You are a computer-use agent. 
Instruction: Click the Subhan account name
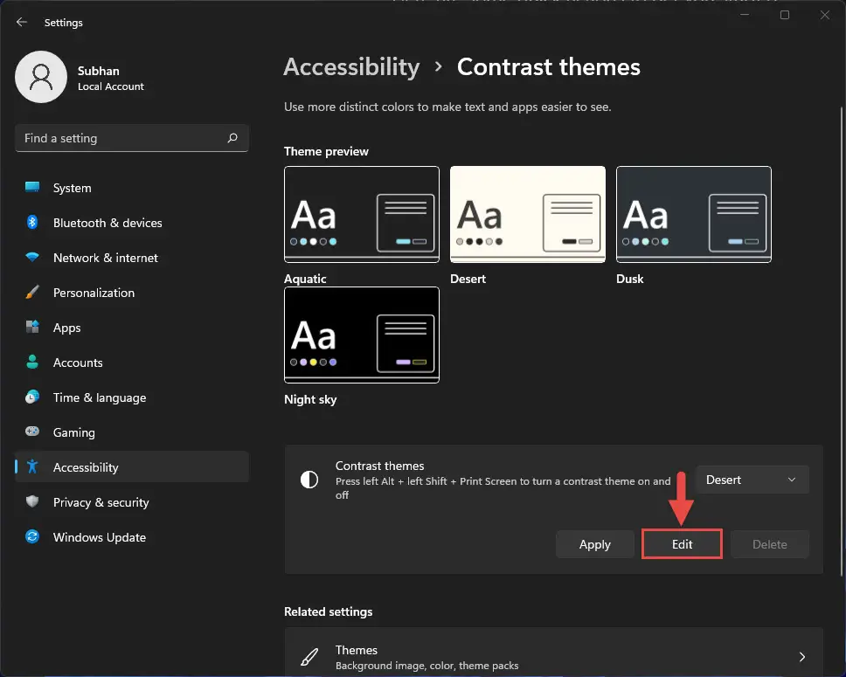tap(98, 71)
